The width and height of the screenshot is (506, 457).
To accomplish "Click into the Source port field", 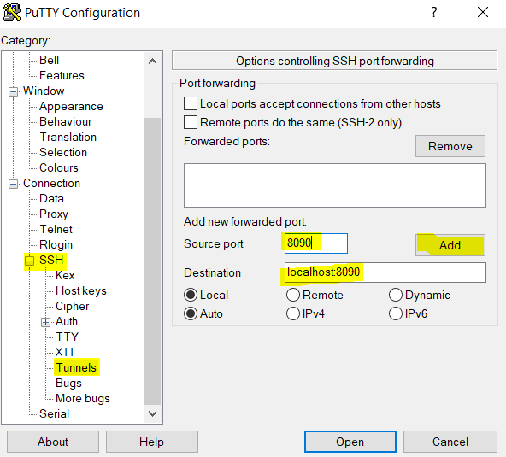I will (316, 243).
